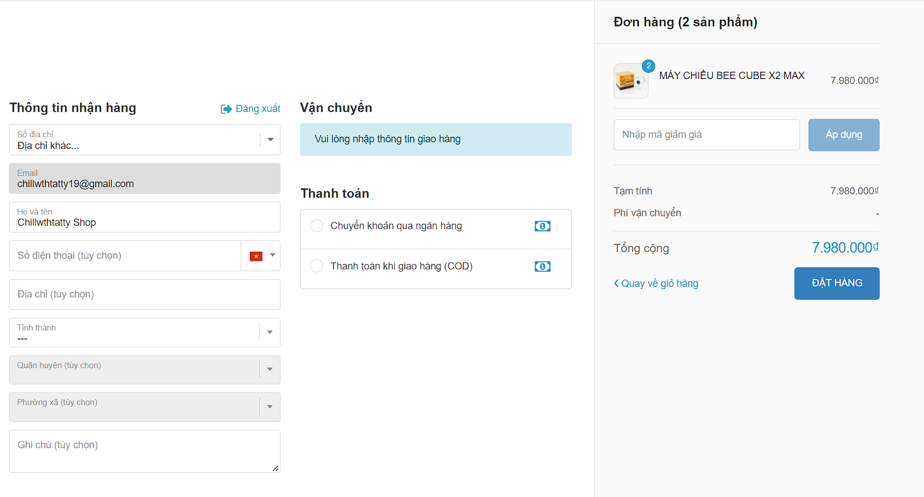Open the phone country code dropdown arrow
This screenshot has height=497, width=924.
(x=273, y=256)
